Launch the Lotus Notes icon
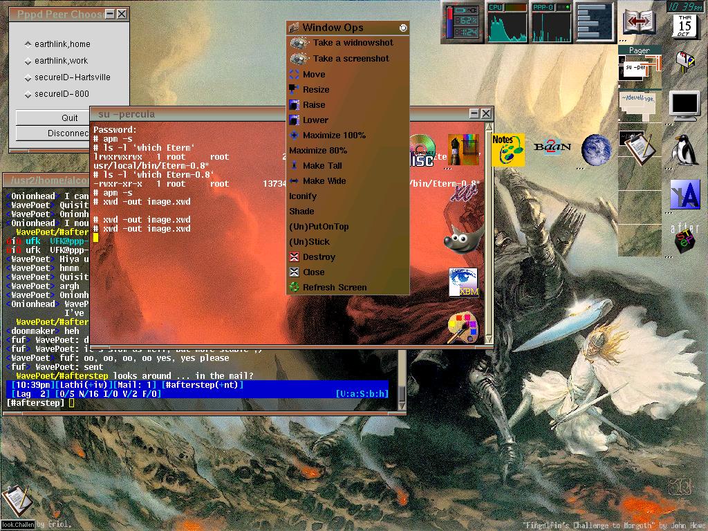Image resolution: width=708 pixels, height=531 pixels. (x=507, y=149)
